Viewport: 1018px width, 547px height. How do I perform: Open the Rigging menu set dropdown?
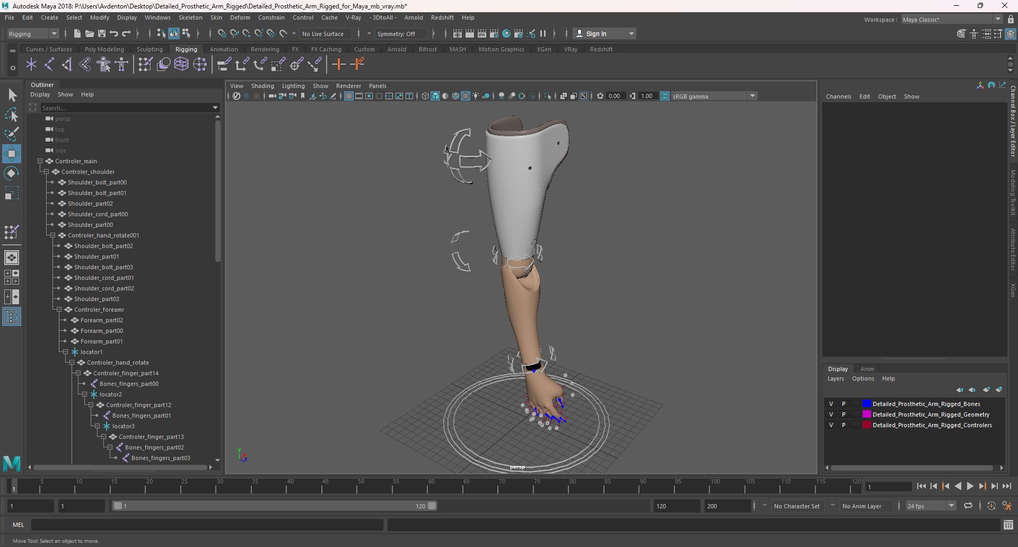click(33, 33)
